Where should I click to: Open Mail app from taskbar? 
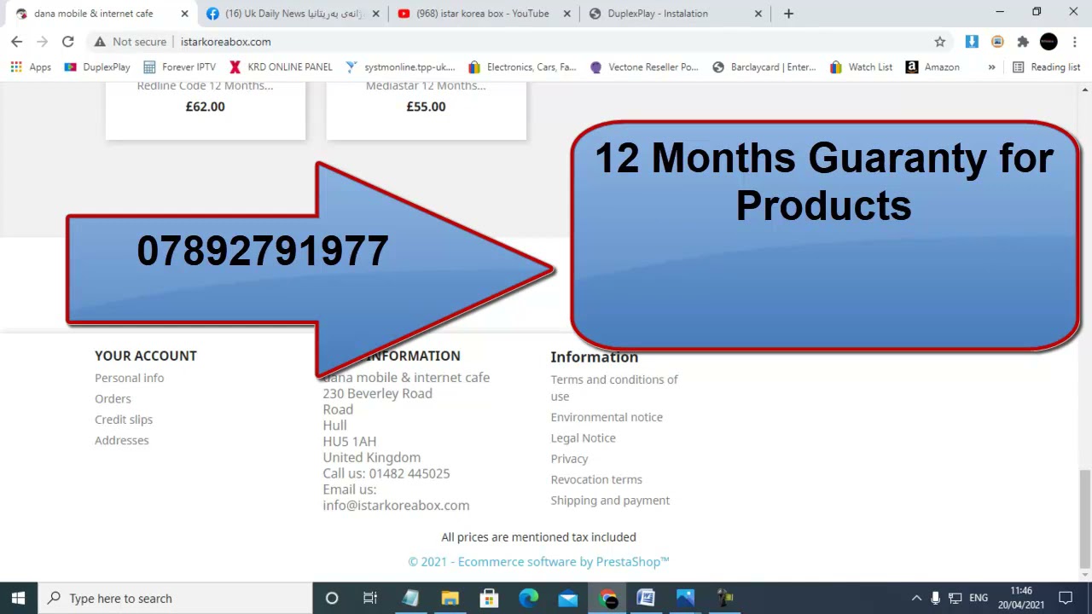tap(568, 598)
